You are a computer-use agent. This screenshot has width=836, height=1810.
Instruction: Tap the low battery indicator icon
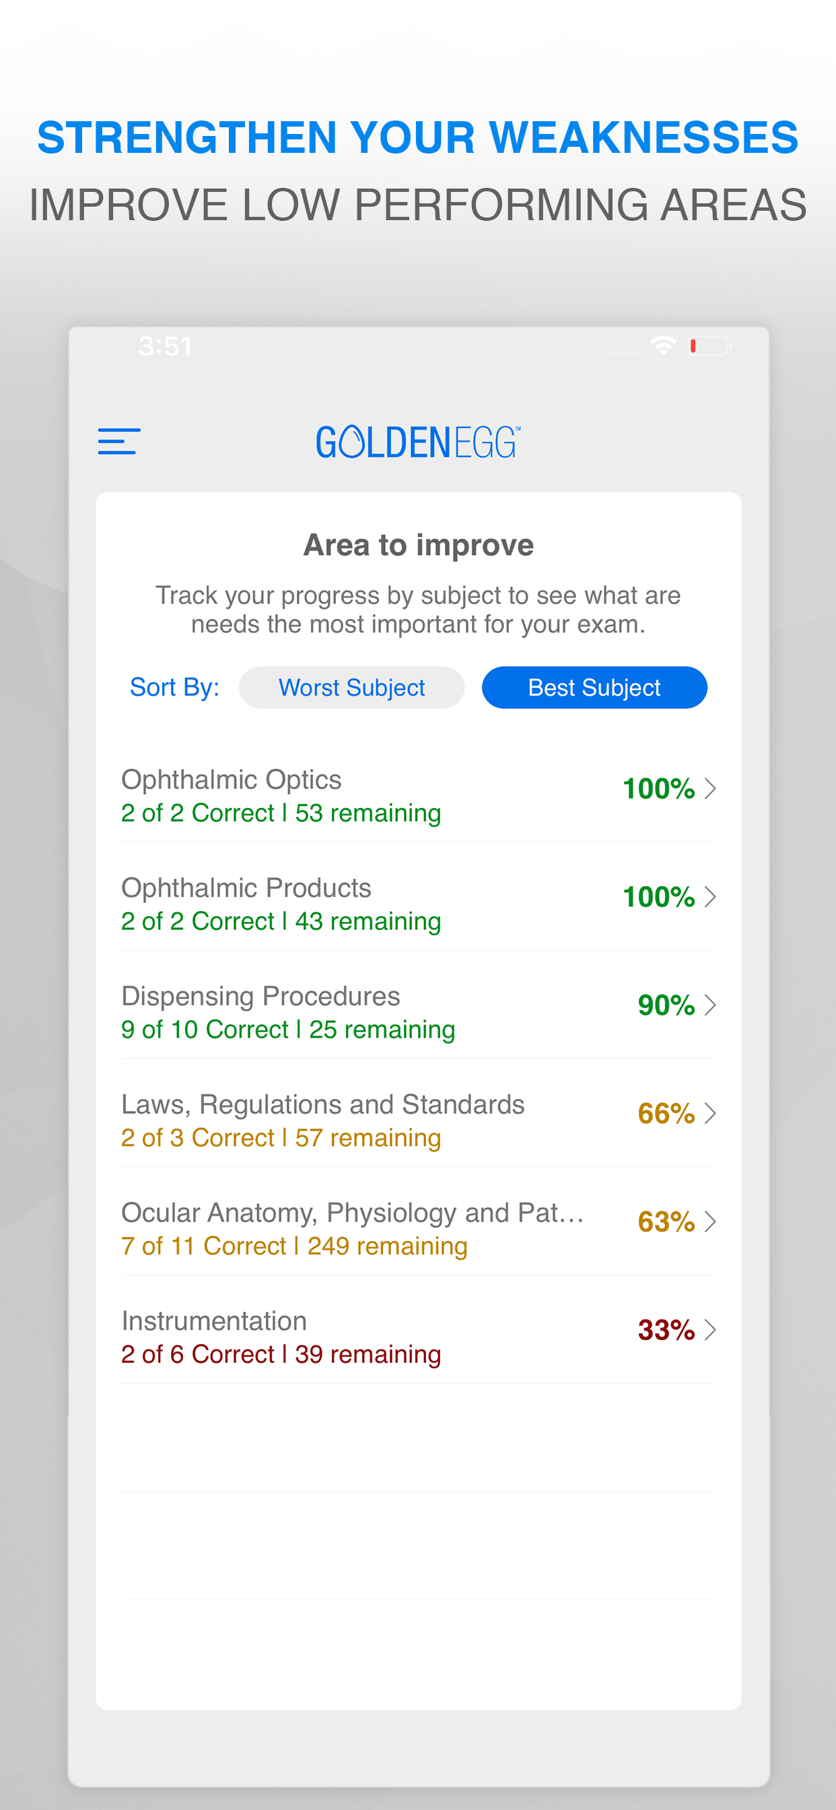(709, 345)
